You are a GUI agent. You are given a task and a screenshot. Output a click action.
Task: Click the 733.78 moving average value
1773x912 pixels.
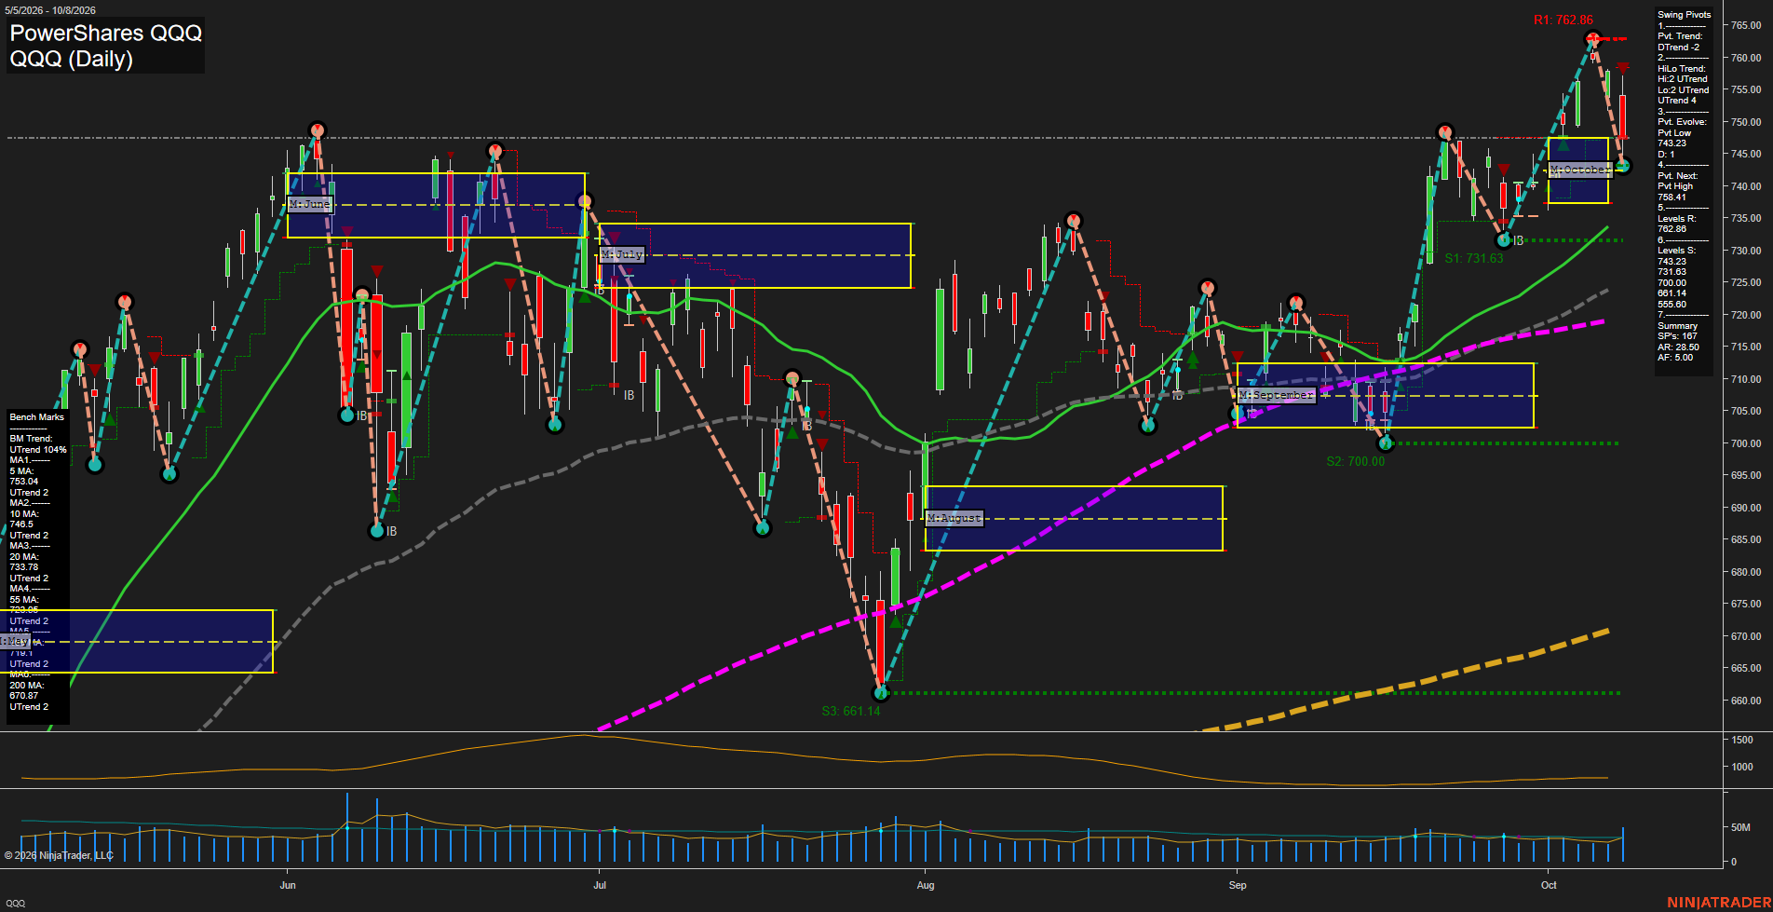click(x=24, y=567)
